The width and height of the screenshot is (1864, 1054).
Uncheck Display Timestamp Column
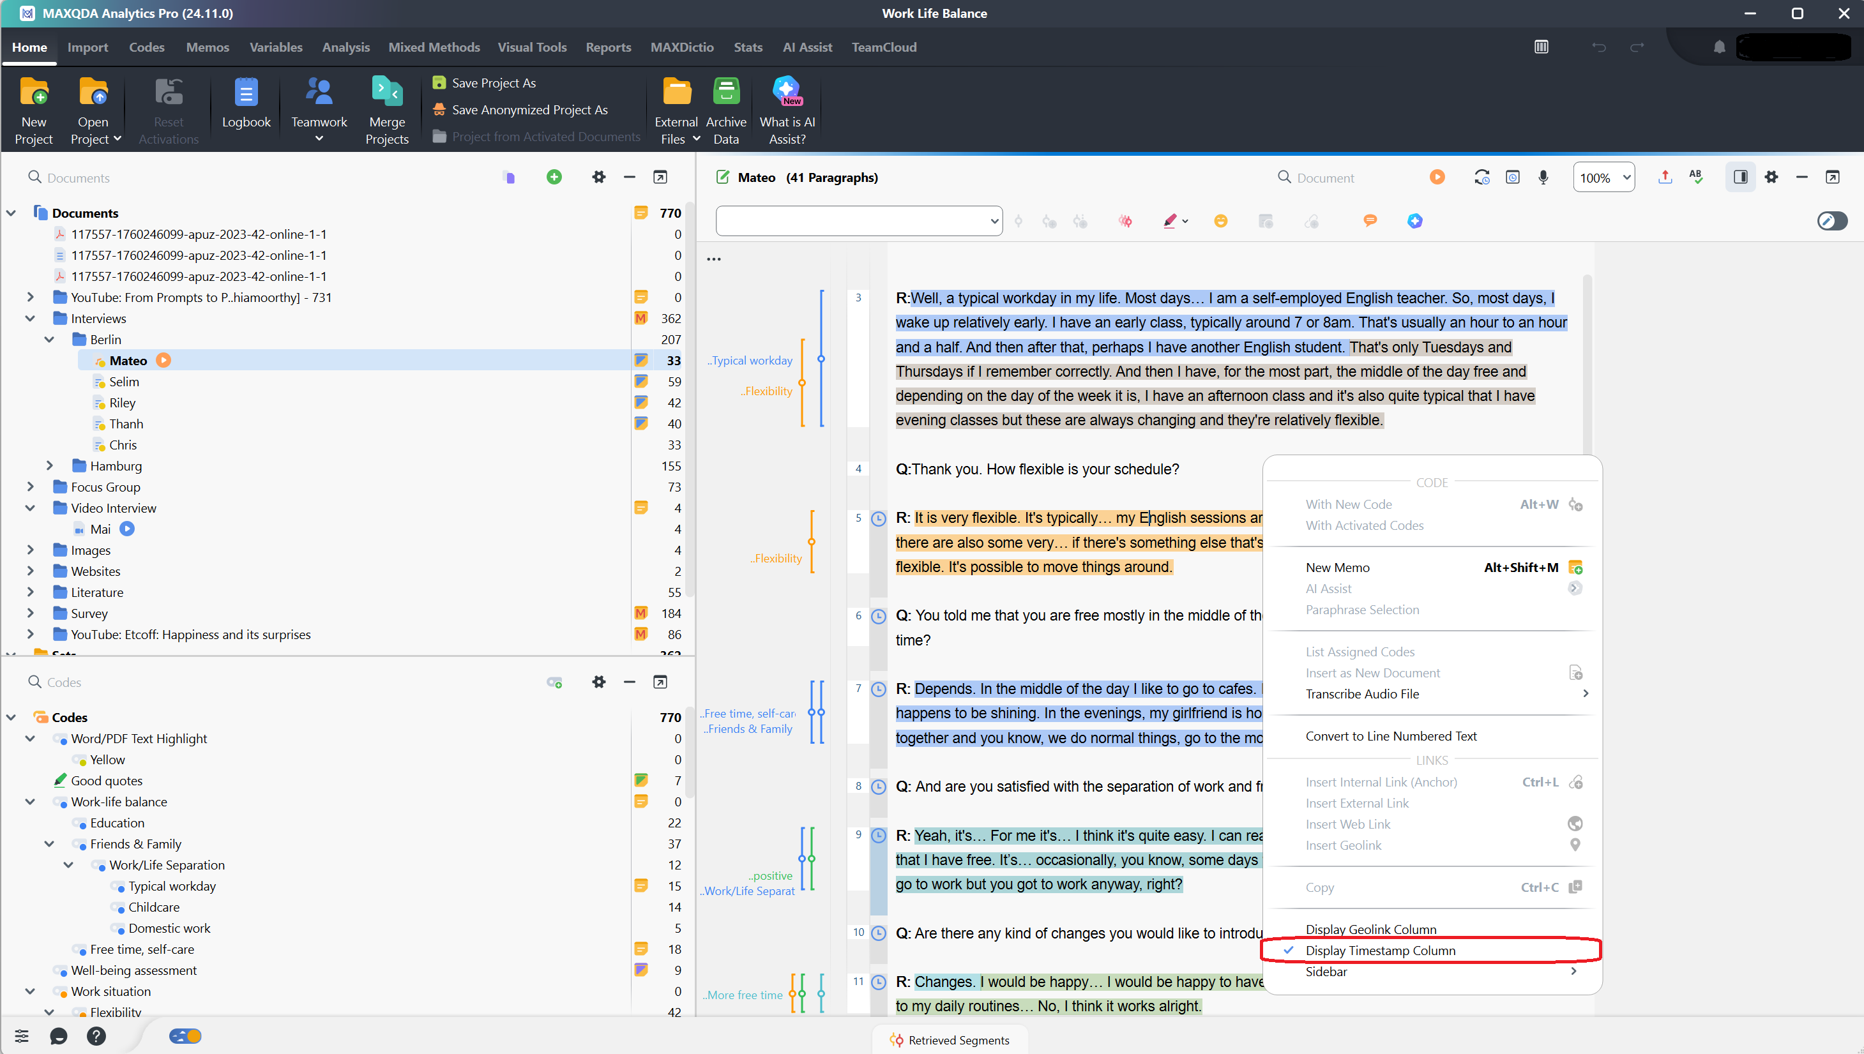click(1380, 951)
